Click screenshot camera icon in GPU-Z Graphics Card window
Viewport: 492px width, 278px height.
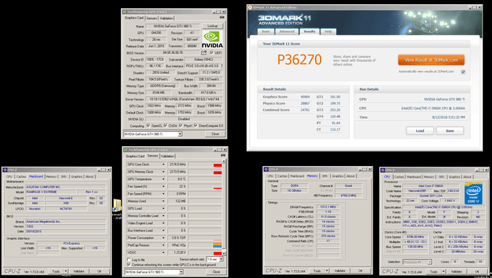(x=222, y=17)
